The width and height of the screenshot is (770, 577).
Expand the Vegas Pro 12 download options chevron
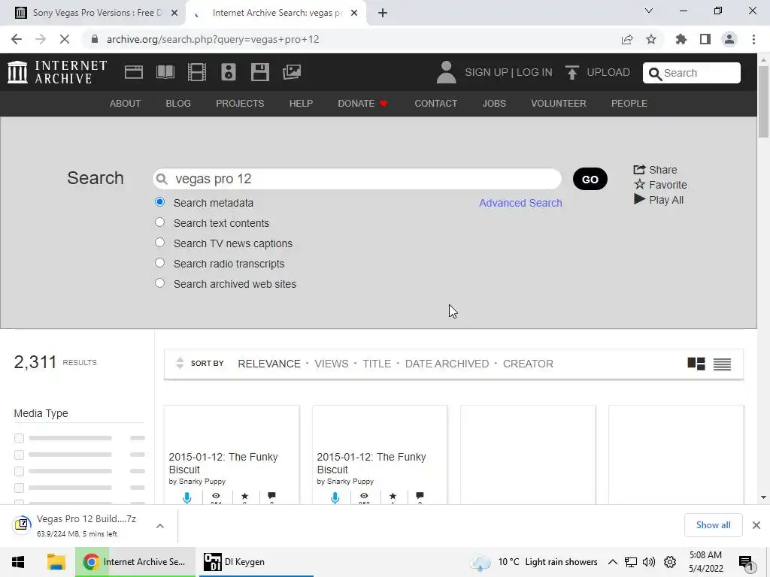tap(160, 526)
